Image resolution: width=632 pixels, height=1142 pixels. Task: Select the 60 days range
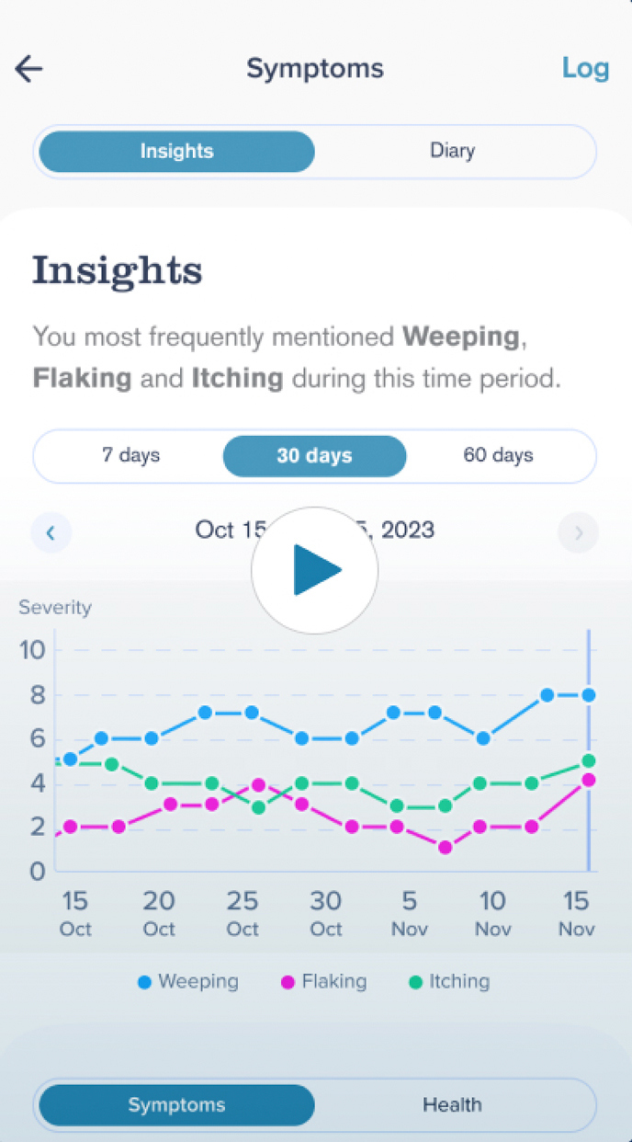pos(498,456)
